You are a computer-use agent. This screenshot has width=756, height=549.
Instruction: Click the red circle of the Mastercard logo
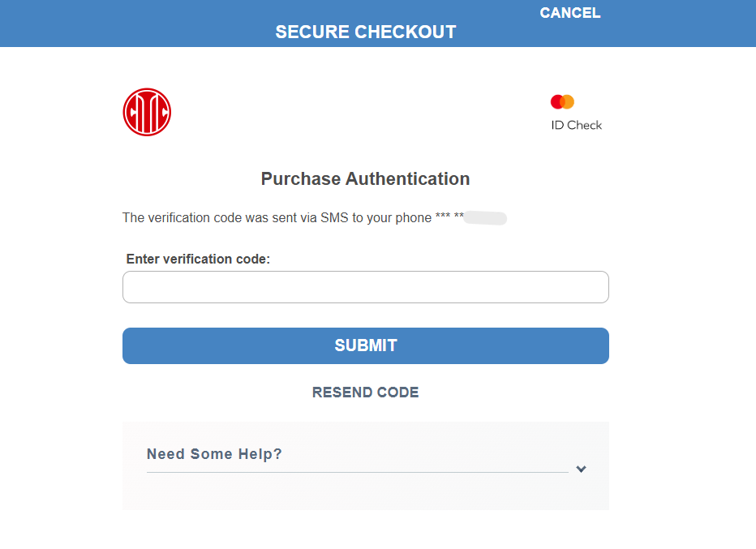pos(556,101)
